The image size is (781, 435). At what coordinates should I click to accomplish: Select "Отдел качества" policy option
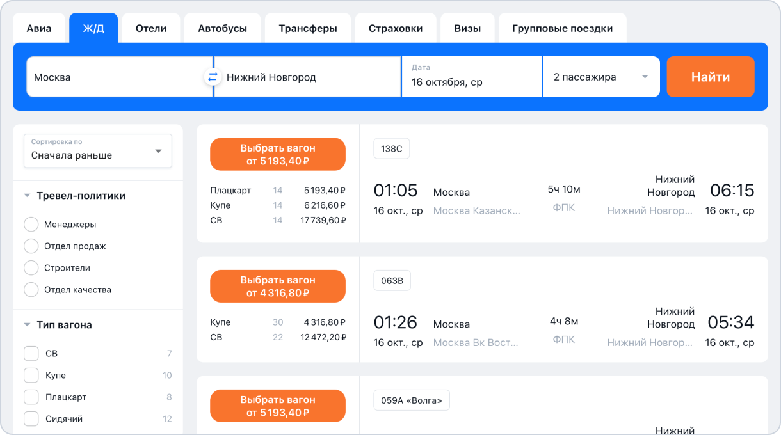coord(31,290)
